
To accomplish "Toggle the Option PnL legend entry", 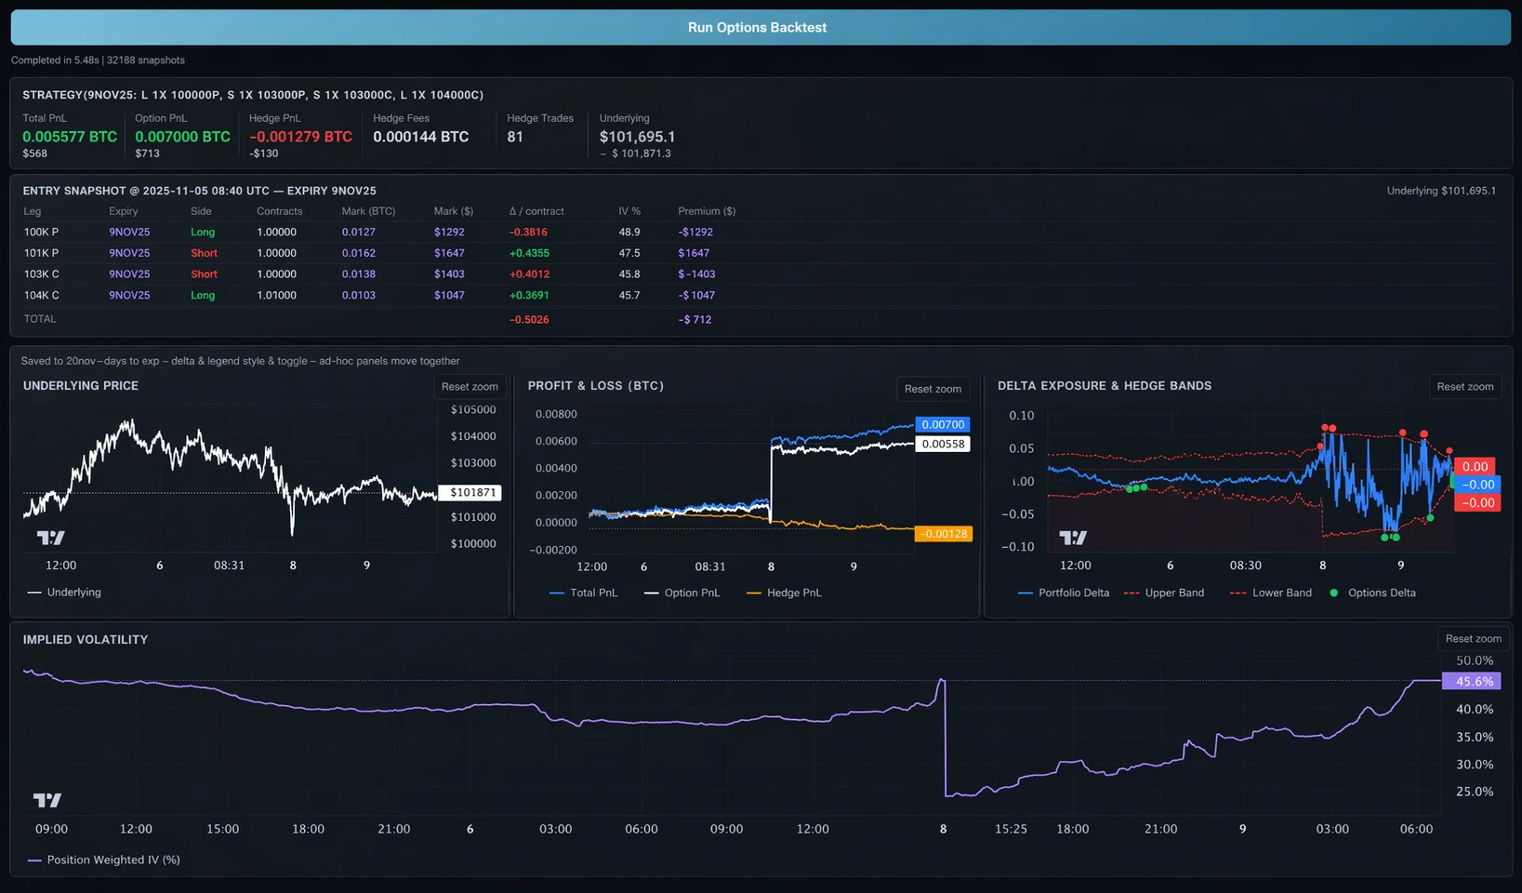I will tap(682, 593).
